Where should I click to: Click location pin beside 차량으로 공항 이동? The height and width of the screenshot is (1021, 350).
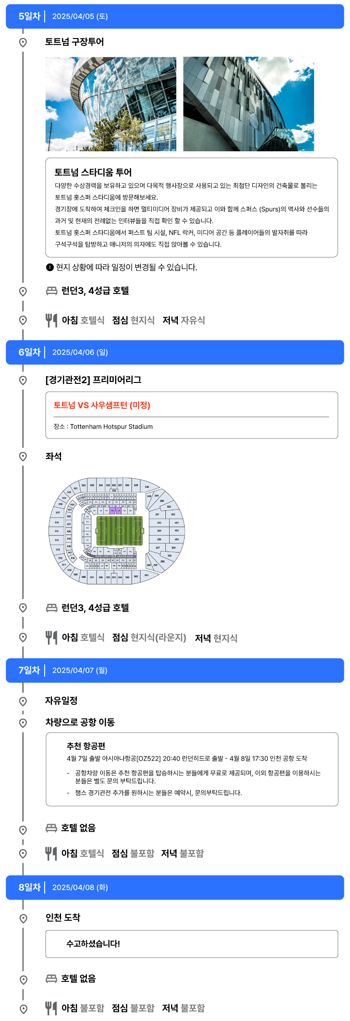pos(23,723)
